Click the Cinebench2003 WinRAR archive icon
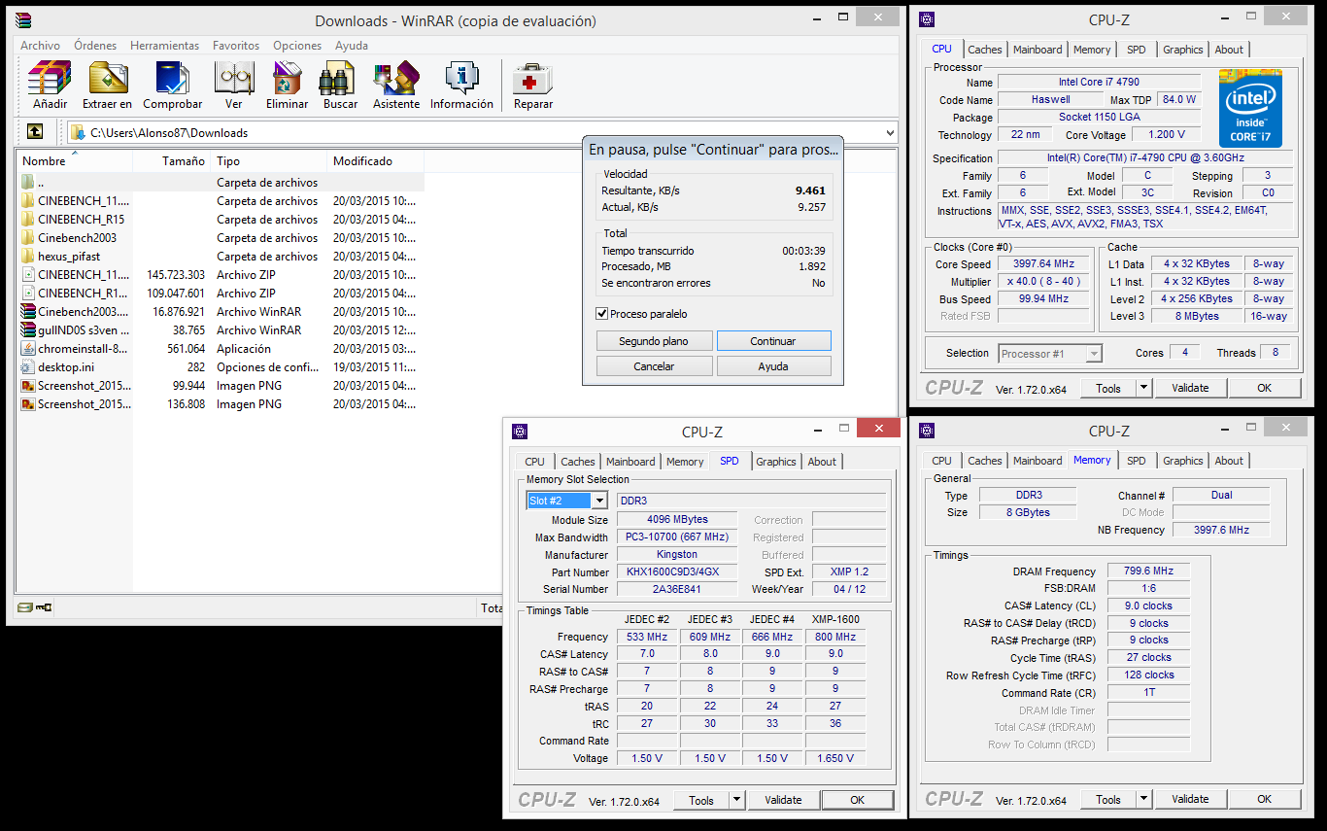The width and height of the screenshot is (1327, 831). [28, 312]
